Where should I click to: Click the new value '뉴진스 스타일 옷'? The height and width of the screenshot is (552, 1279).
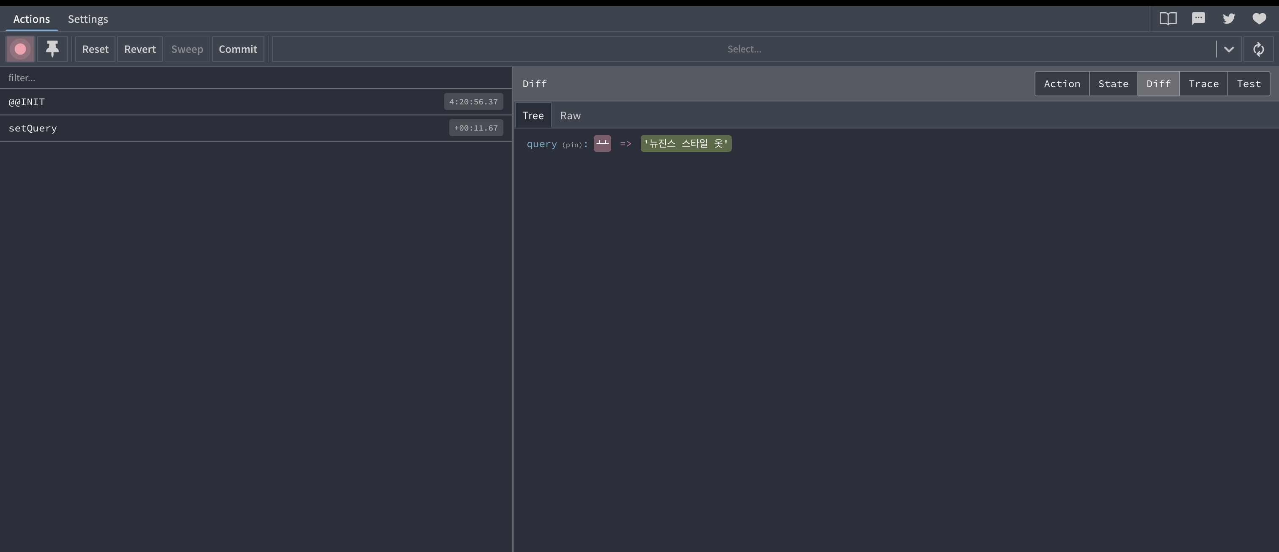(x=686, y=143)
